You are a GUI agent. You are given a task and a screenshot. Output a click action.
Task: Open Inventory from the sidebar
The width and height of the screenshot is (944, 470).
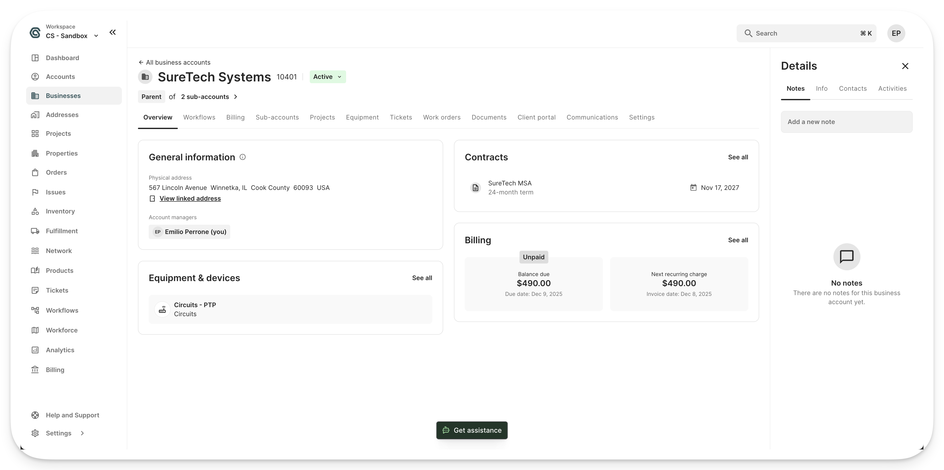coord(60,211)
